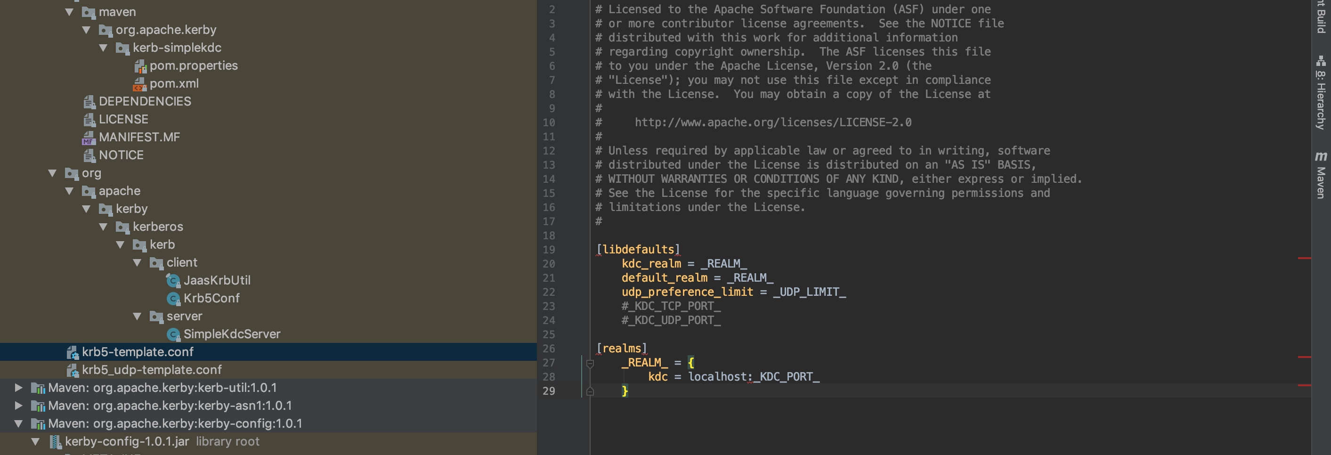Viewport: 1331px width, 455px height.
Task: Click the kerby-config-1.0.1.jar archive icon
Action: point(55,441)
